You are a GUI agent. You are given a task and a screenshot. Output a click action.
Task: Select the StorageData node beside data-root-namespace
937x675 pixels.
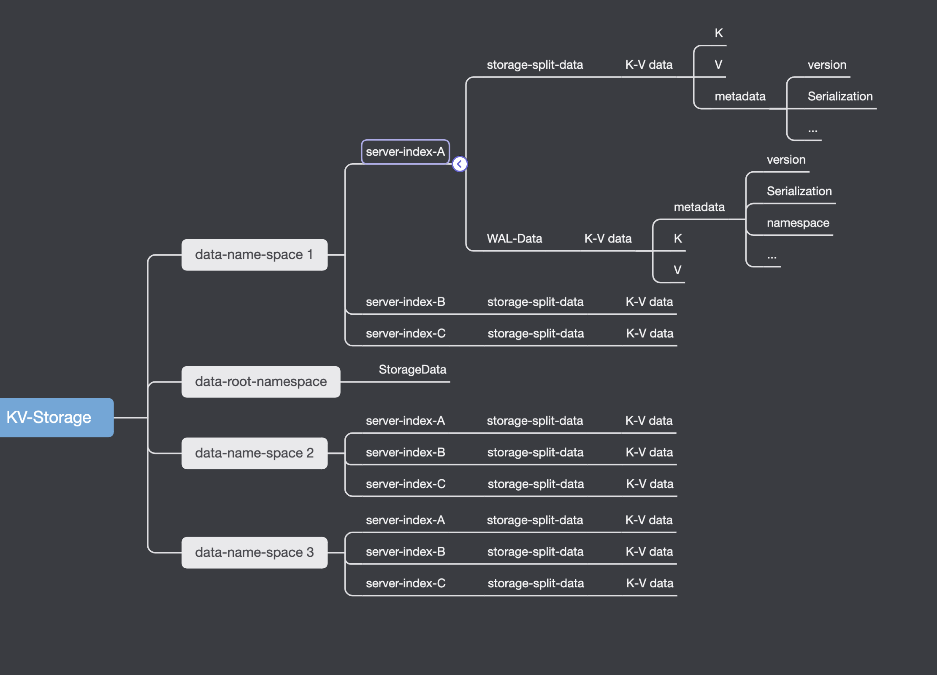413,370
